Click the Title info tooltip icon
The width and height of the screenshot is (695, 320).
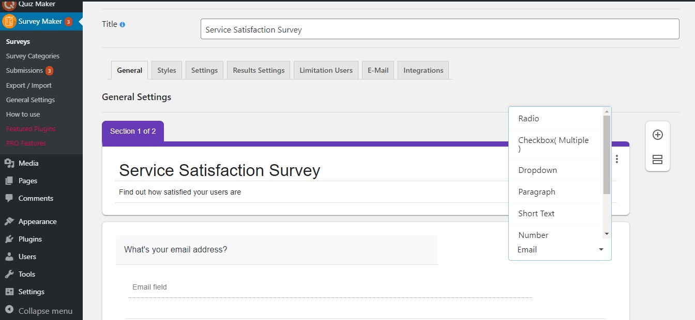123,24
